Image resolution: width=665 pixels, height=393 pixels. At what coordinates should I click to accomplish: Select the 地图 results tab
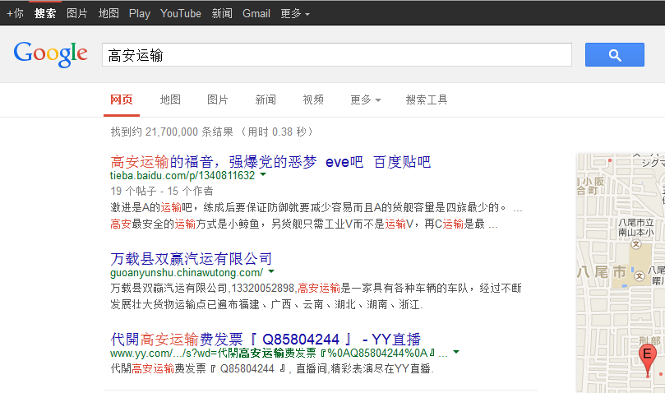tap(170, 99)
